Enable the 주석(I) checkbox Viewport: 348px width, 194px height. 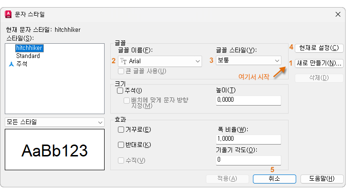(120, 90)
